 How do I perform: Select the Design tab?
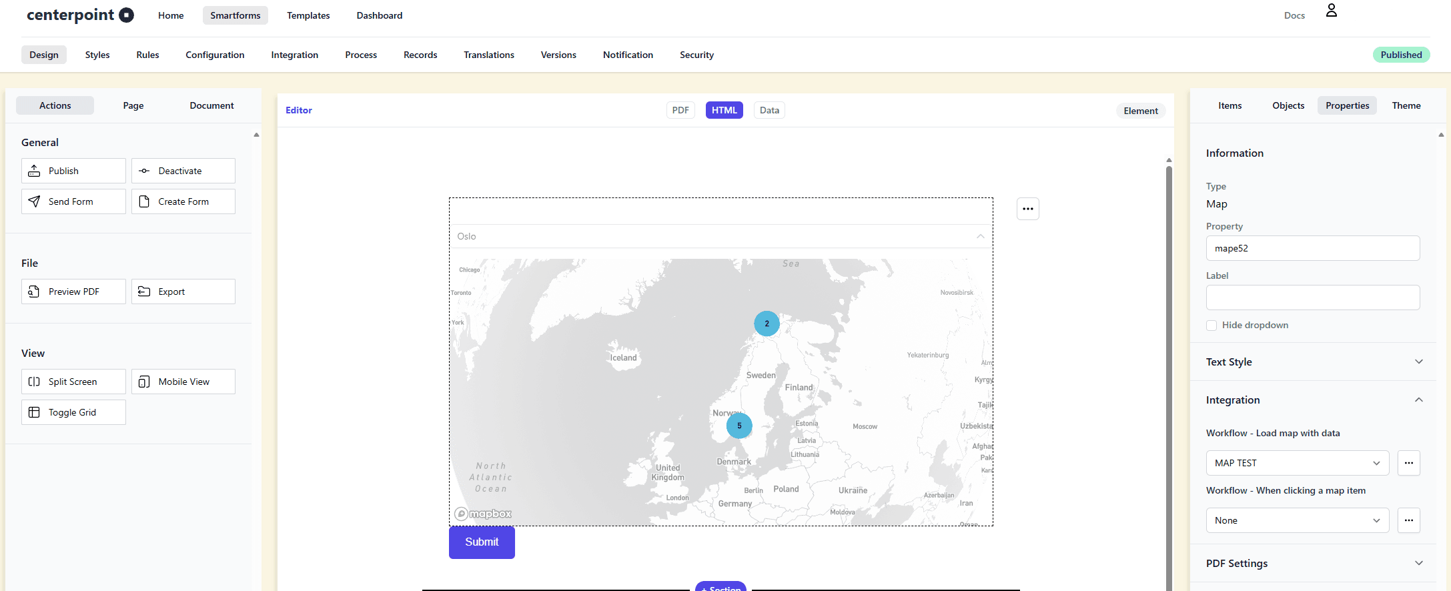pos(44,55)
